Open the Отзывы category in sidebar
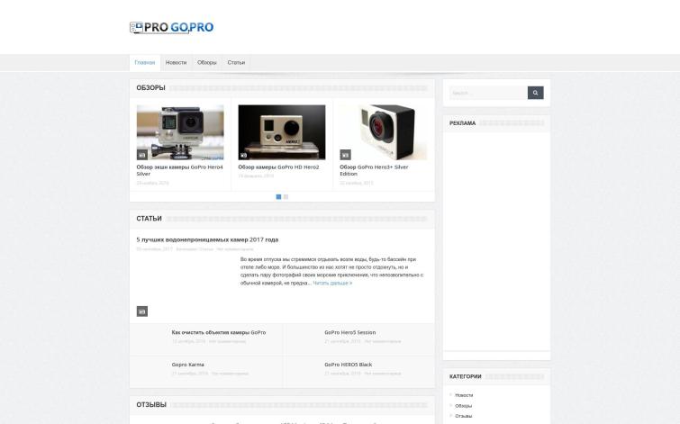This screenshot has width=680, height=424. point(464,416)
